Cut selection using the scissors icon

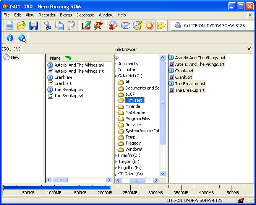pos(47,26)
